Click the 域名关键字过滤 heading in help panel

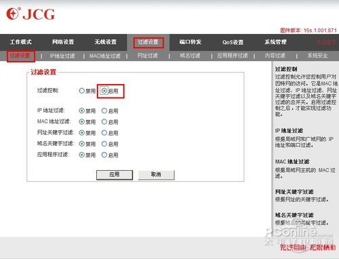(x=294, y=215)
